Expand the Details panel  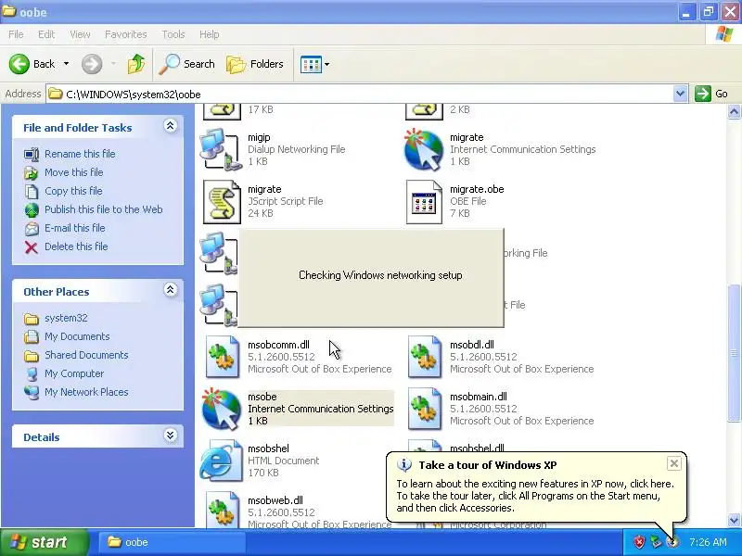(171, 436)
